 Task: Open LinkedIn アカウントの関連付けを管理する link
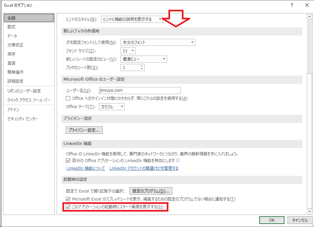(x=144, y=168)
